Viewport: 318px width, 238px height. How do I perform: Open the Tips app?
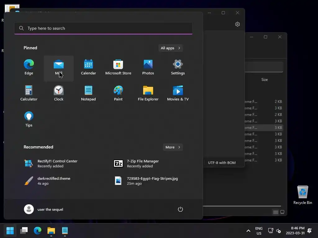(29, 119)
